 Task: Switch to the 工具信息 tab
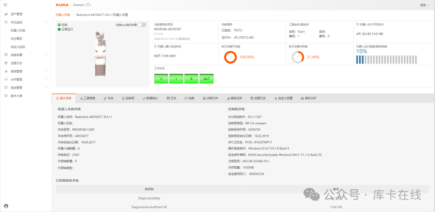pos(87,98)
